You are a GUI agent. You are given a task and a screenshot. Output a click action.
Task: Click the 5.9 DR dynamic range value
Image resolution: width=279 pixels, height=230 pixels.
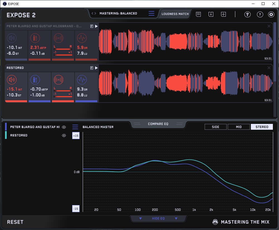point(82,47)
